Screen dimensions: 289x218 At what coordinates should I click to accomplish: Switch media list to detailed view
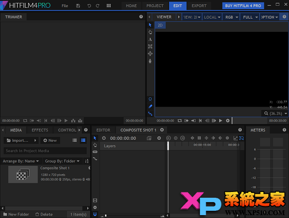click(83, 140)
